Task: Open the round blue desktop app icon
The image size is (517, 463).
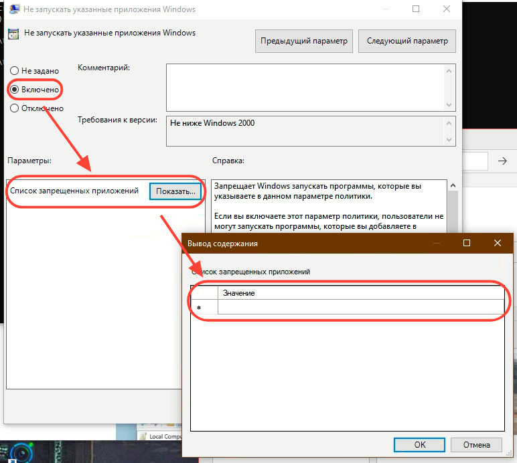Action: tap(21, 454)
